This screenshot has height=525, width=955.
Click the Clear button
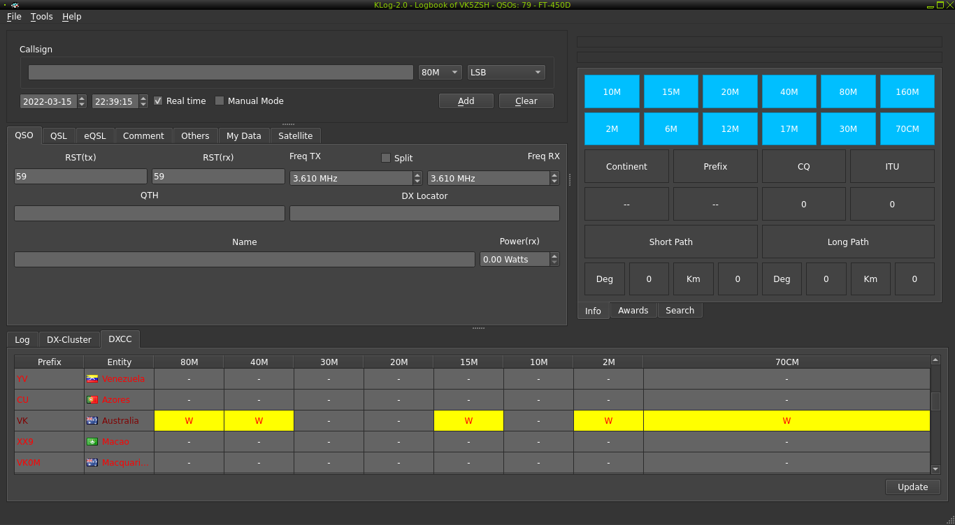pos(526,101)
